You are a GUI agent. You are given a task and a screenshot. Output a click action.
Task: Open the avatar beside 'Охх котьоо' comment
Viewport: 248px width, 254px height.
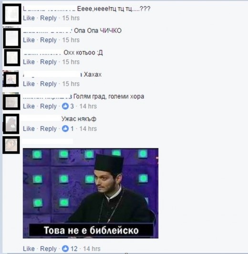click(x=12, y=58)
